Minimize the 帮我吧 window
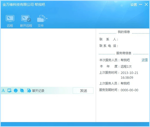 (x=140, y=4)
